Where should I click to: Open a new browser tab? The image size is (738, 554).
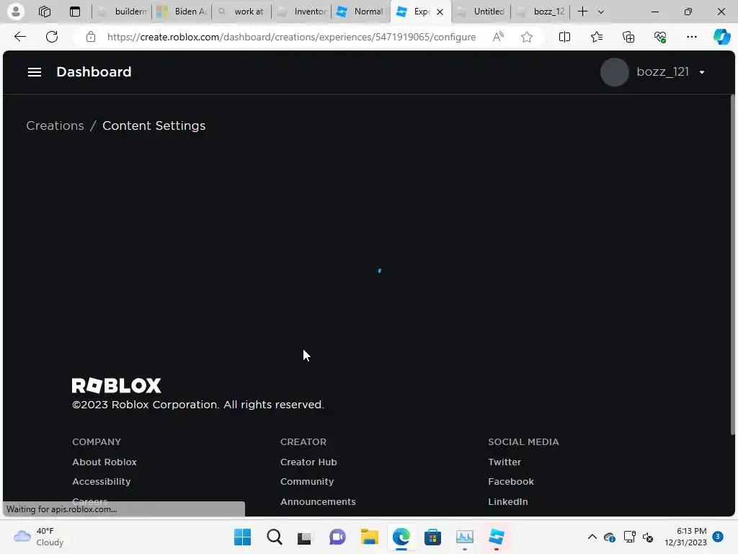(582, 12)
